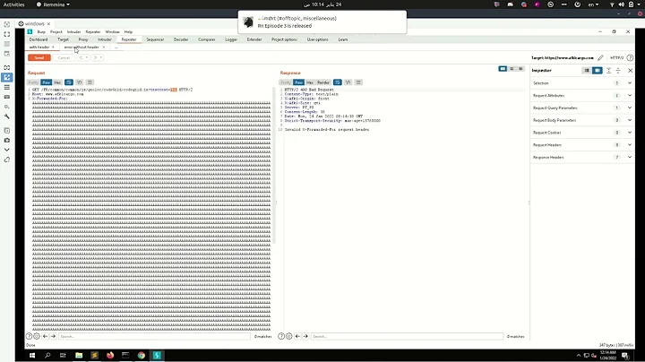
Task: Click the Cancel button
Action: coord(64,57)
